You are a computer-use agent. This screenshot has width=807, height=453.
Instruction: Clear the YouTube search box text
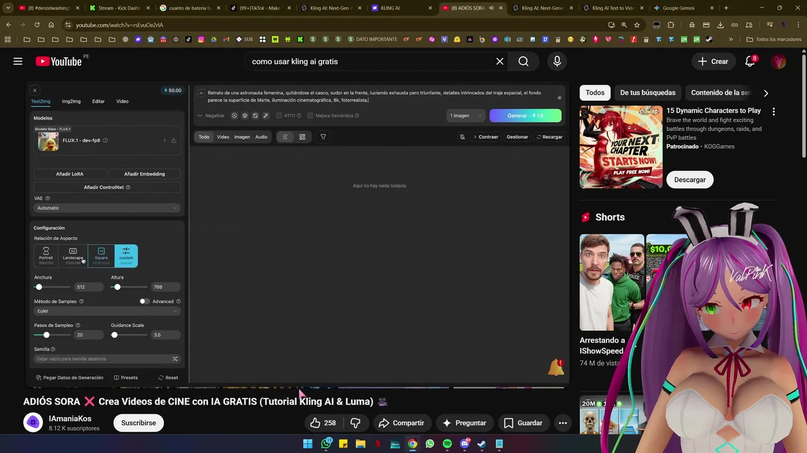click(499, 61)
